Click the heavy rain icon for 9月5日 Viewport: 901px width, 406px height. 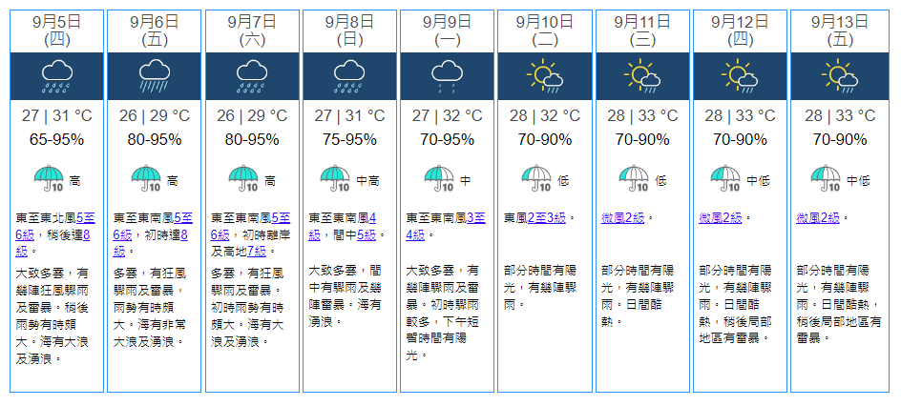pos(57,75)
